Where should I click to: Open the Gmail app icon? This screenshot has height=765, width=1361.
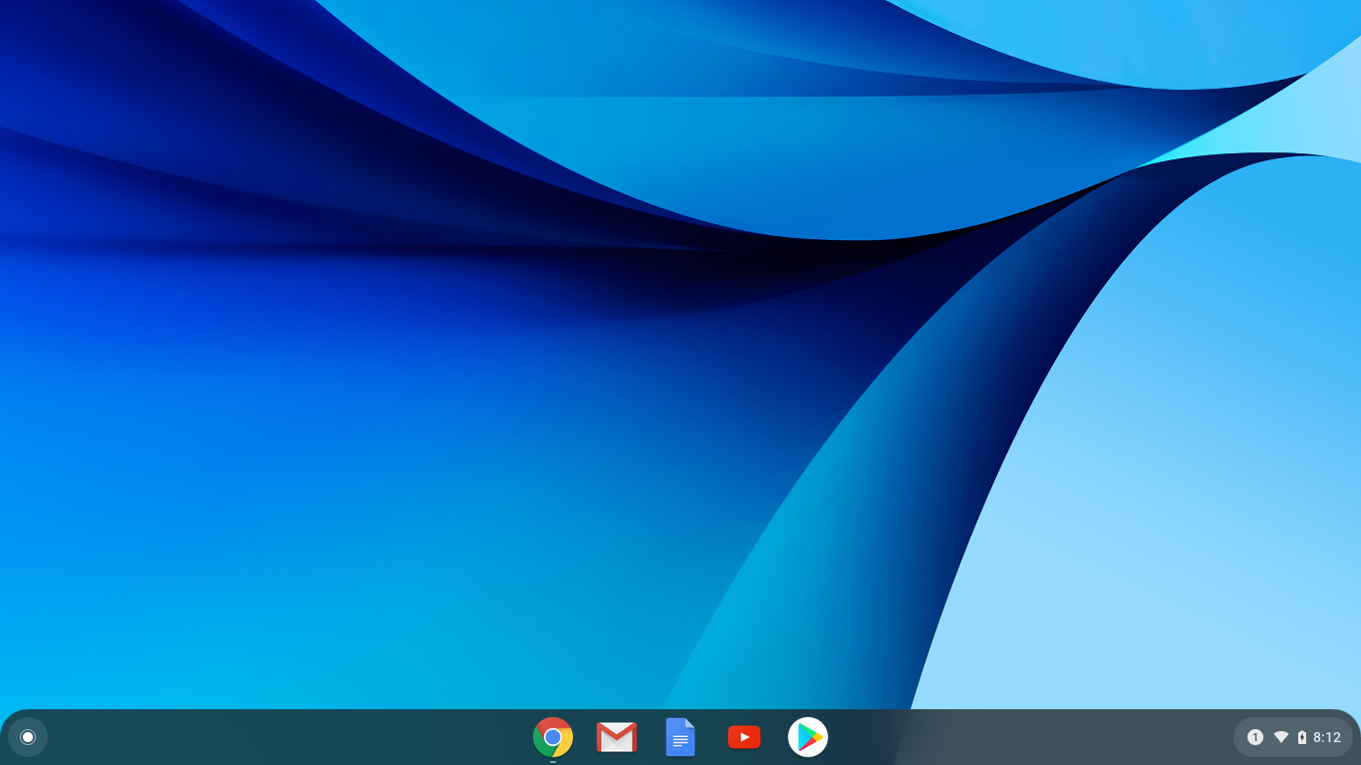coord(617,737)
